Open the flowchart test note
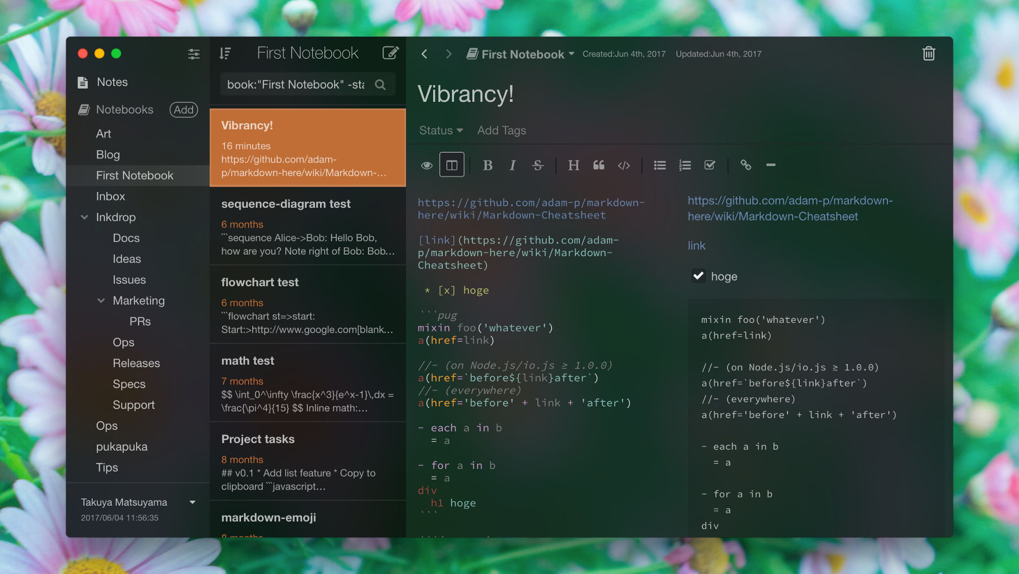 [x=308, y=305]
